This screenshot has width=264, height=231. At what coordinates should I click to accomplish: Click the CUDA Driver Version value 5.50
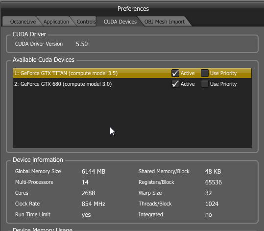[x=82, y=44]
